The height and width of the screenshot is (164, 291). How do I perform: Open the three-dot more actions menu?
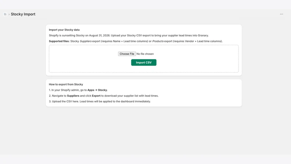click(281, 14)
